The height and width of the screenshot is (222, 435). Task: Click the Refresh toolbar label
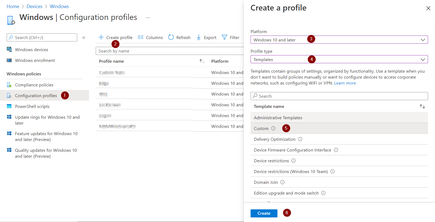click(x=183, y=37)
